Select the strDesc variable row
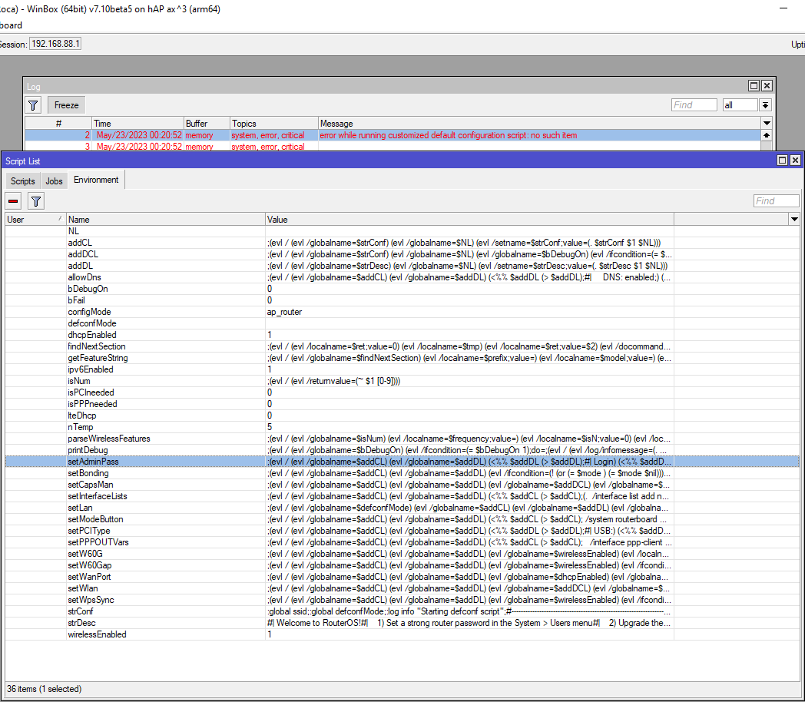Image resolution: width=805 pixels, height=702 pixels. click(402, 623)
